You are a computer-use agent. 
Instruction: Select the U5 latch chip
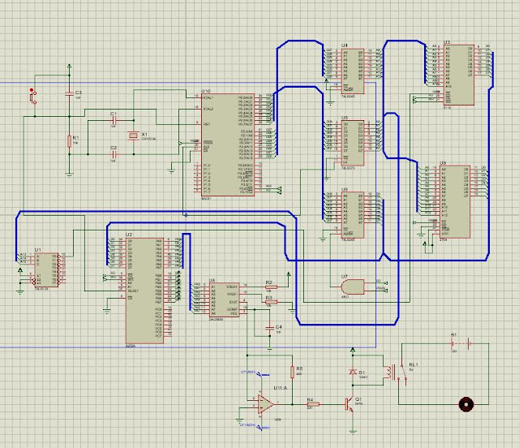353,143
